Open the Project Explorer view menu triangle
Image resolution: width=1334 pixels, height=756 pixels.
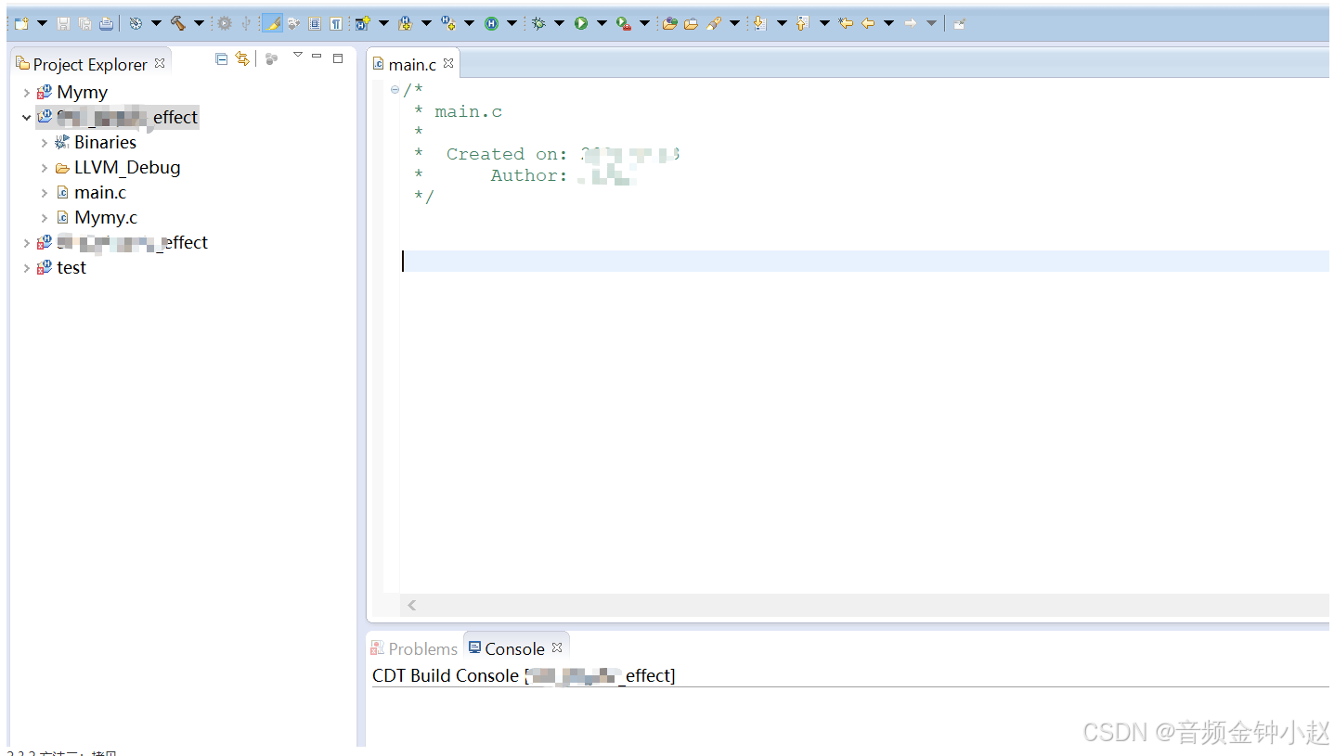(x=297, y=55)
